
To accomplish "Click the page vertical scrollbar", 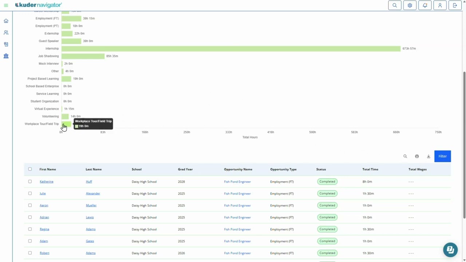I will (464, 145).
